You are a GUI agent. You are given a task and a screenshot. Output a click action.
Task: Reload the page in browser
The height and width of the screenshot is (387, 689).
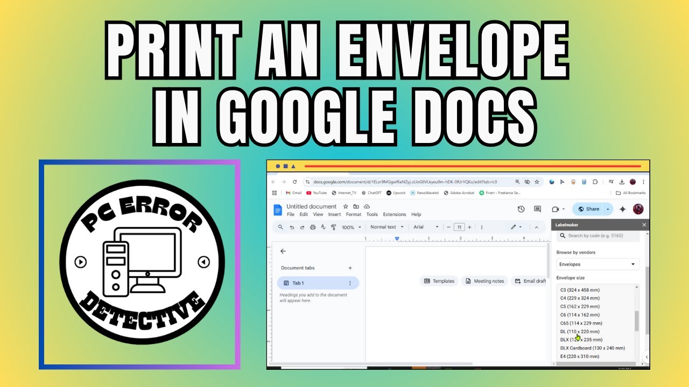pyautogui.click(x=294, y=182)
